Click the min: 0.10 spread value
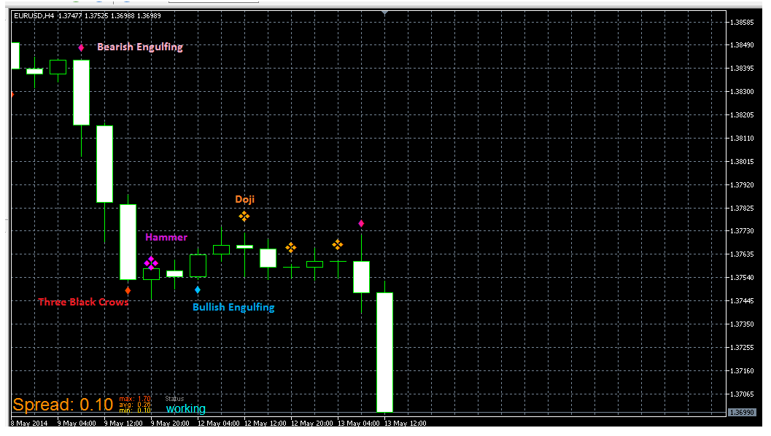 pos(135,410)
